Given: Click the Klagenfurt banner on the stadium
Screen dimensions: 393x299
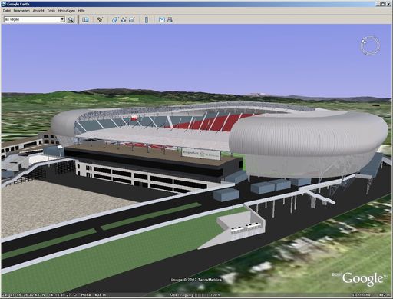Looking at the screenshot, I should coord(201,154).
